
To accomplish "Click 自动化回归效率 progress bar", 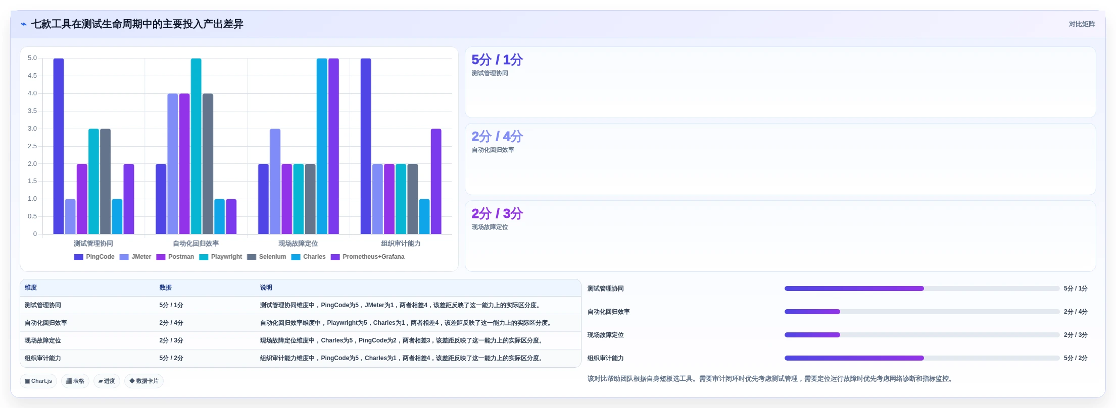I will pyautogui.click(x=922, y=312).
